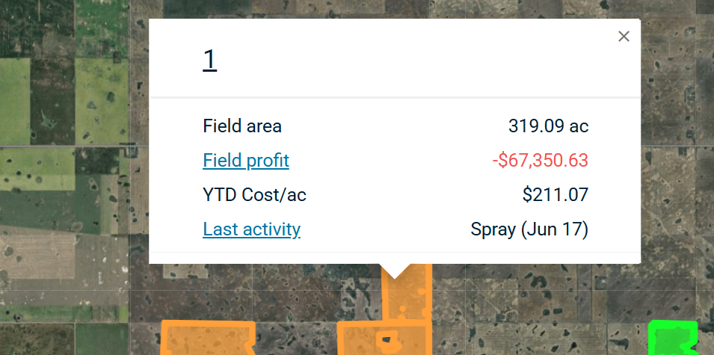
Task: Select the bright green field polygon
Action: pos(672,336)
